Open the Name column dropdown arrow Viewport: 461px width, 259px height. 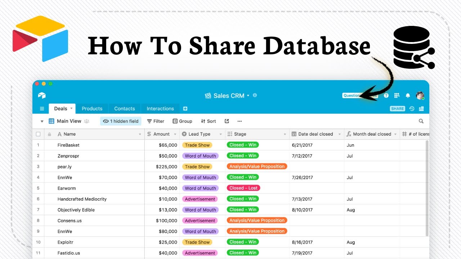[140, 134]
